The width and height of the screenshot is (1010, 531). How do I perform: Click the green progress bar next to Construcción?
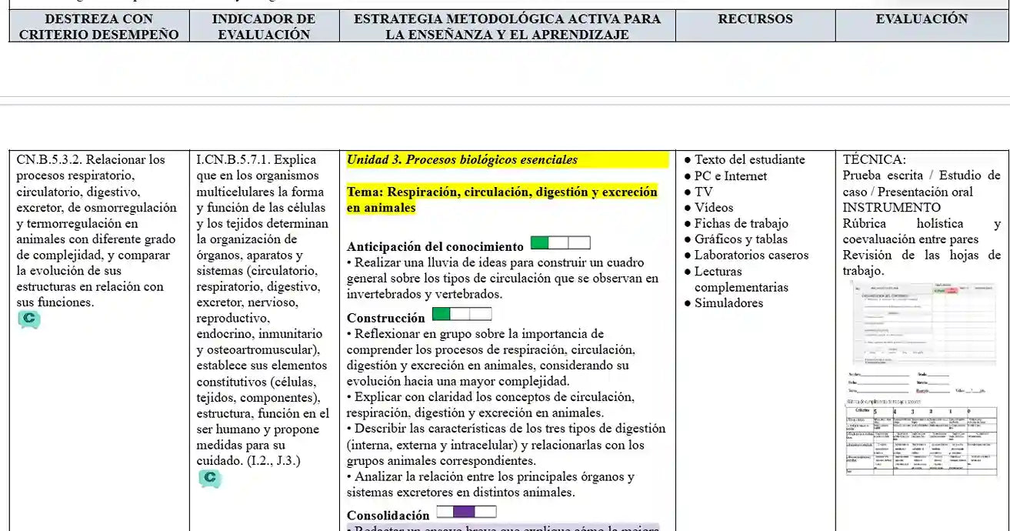click(462, 314)
